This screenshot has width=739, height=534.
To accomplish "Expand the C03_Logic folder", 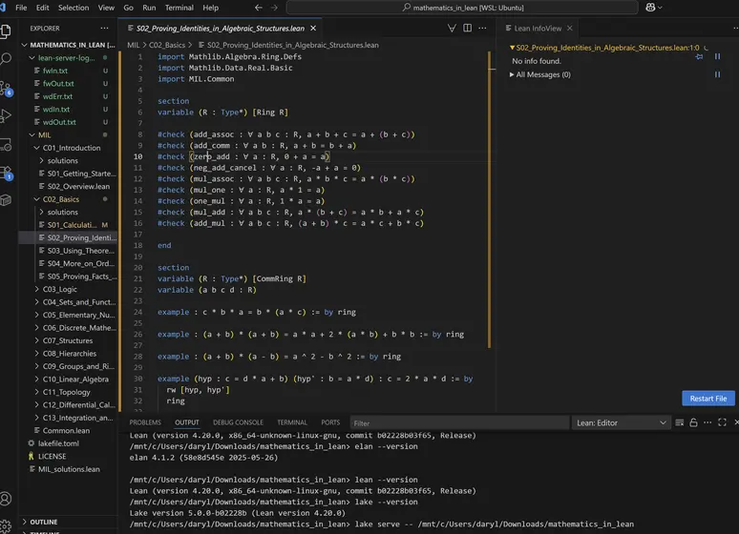I will tap(60, 289).
